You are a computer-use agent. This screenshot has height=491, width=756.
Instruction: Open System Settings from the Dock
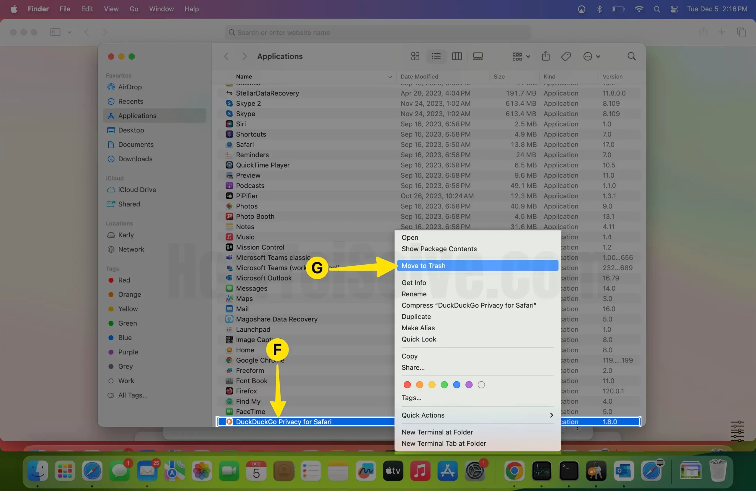pyautogui.click(x=475, y=471)
